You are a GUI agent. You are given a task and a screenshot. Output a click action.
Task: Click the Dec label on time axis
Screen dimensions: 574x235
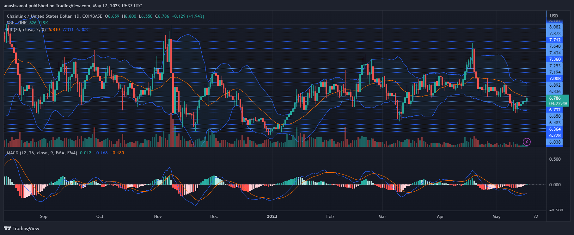click(214, 216)
